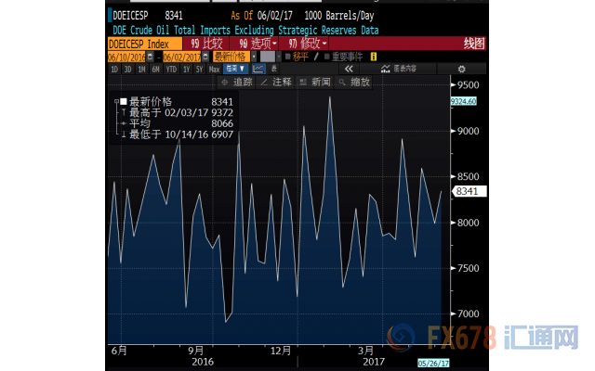Click the 7000 y-axis label
This screenshot has width=595, height=371.
pyautogui.click(x=469, y=313)
